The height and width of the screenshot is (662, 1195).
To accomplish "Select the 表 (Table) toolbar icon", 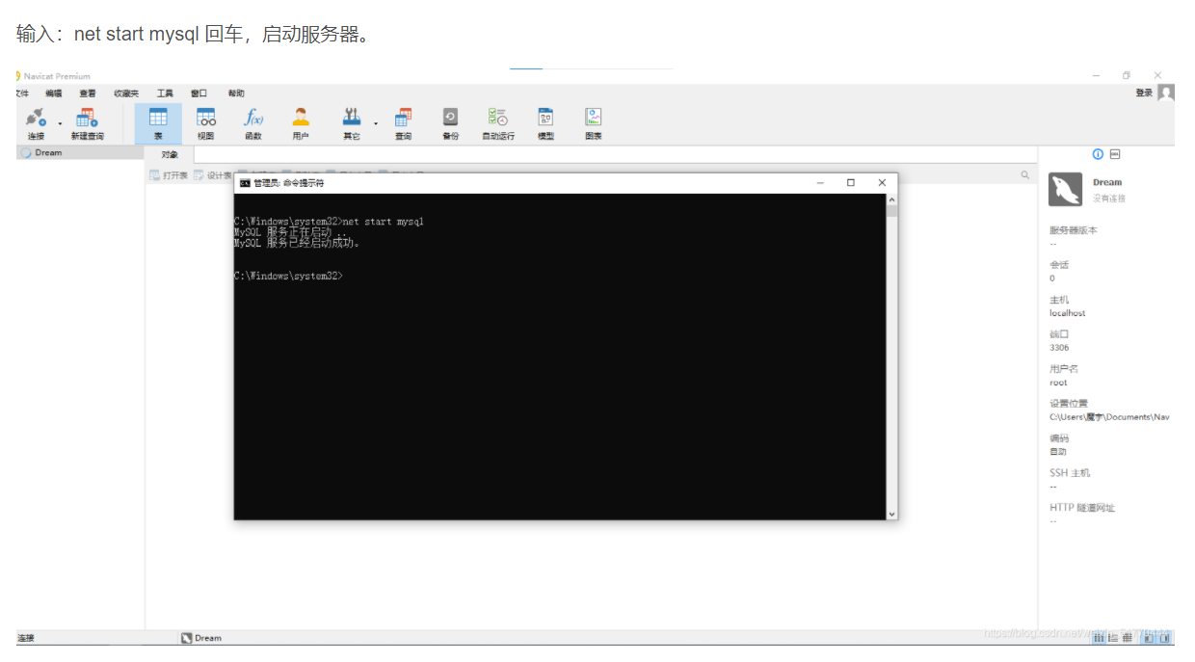I will coord(158,122).
